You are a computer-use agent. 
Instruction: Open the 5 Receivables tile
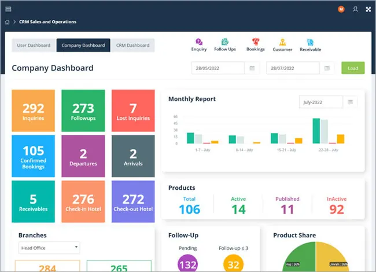[34, 201]
